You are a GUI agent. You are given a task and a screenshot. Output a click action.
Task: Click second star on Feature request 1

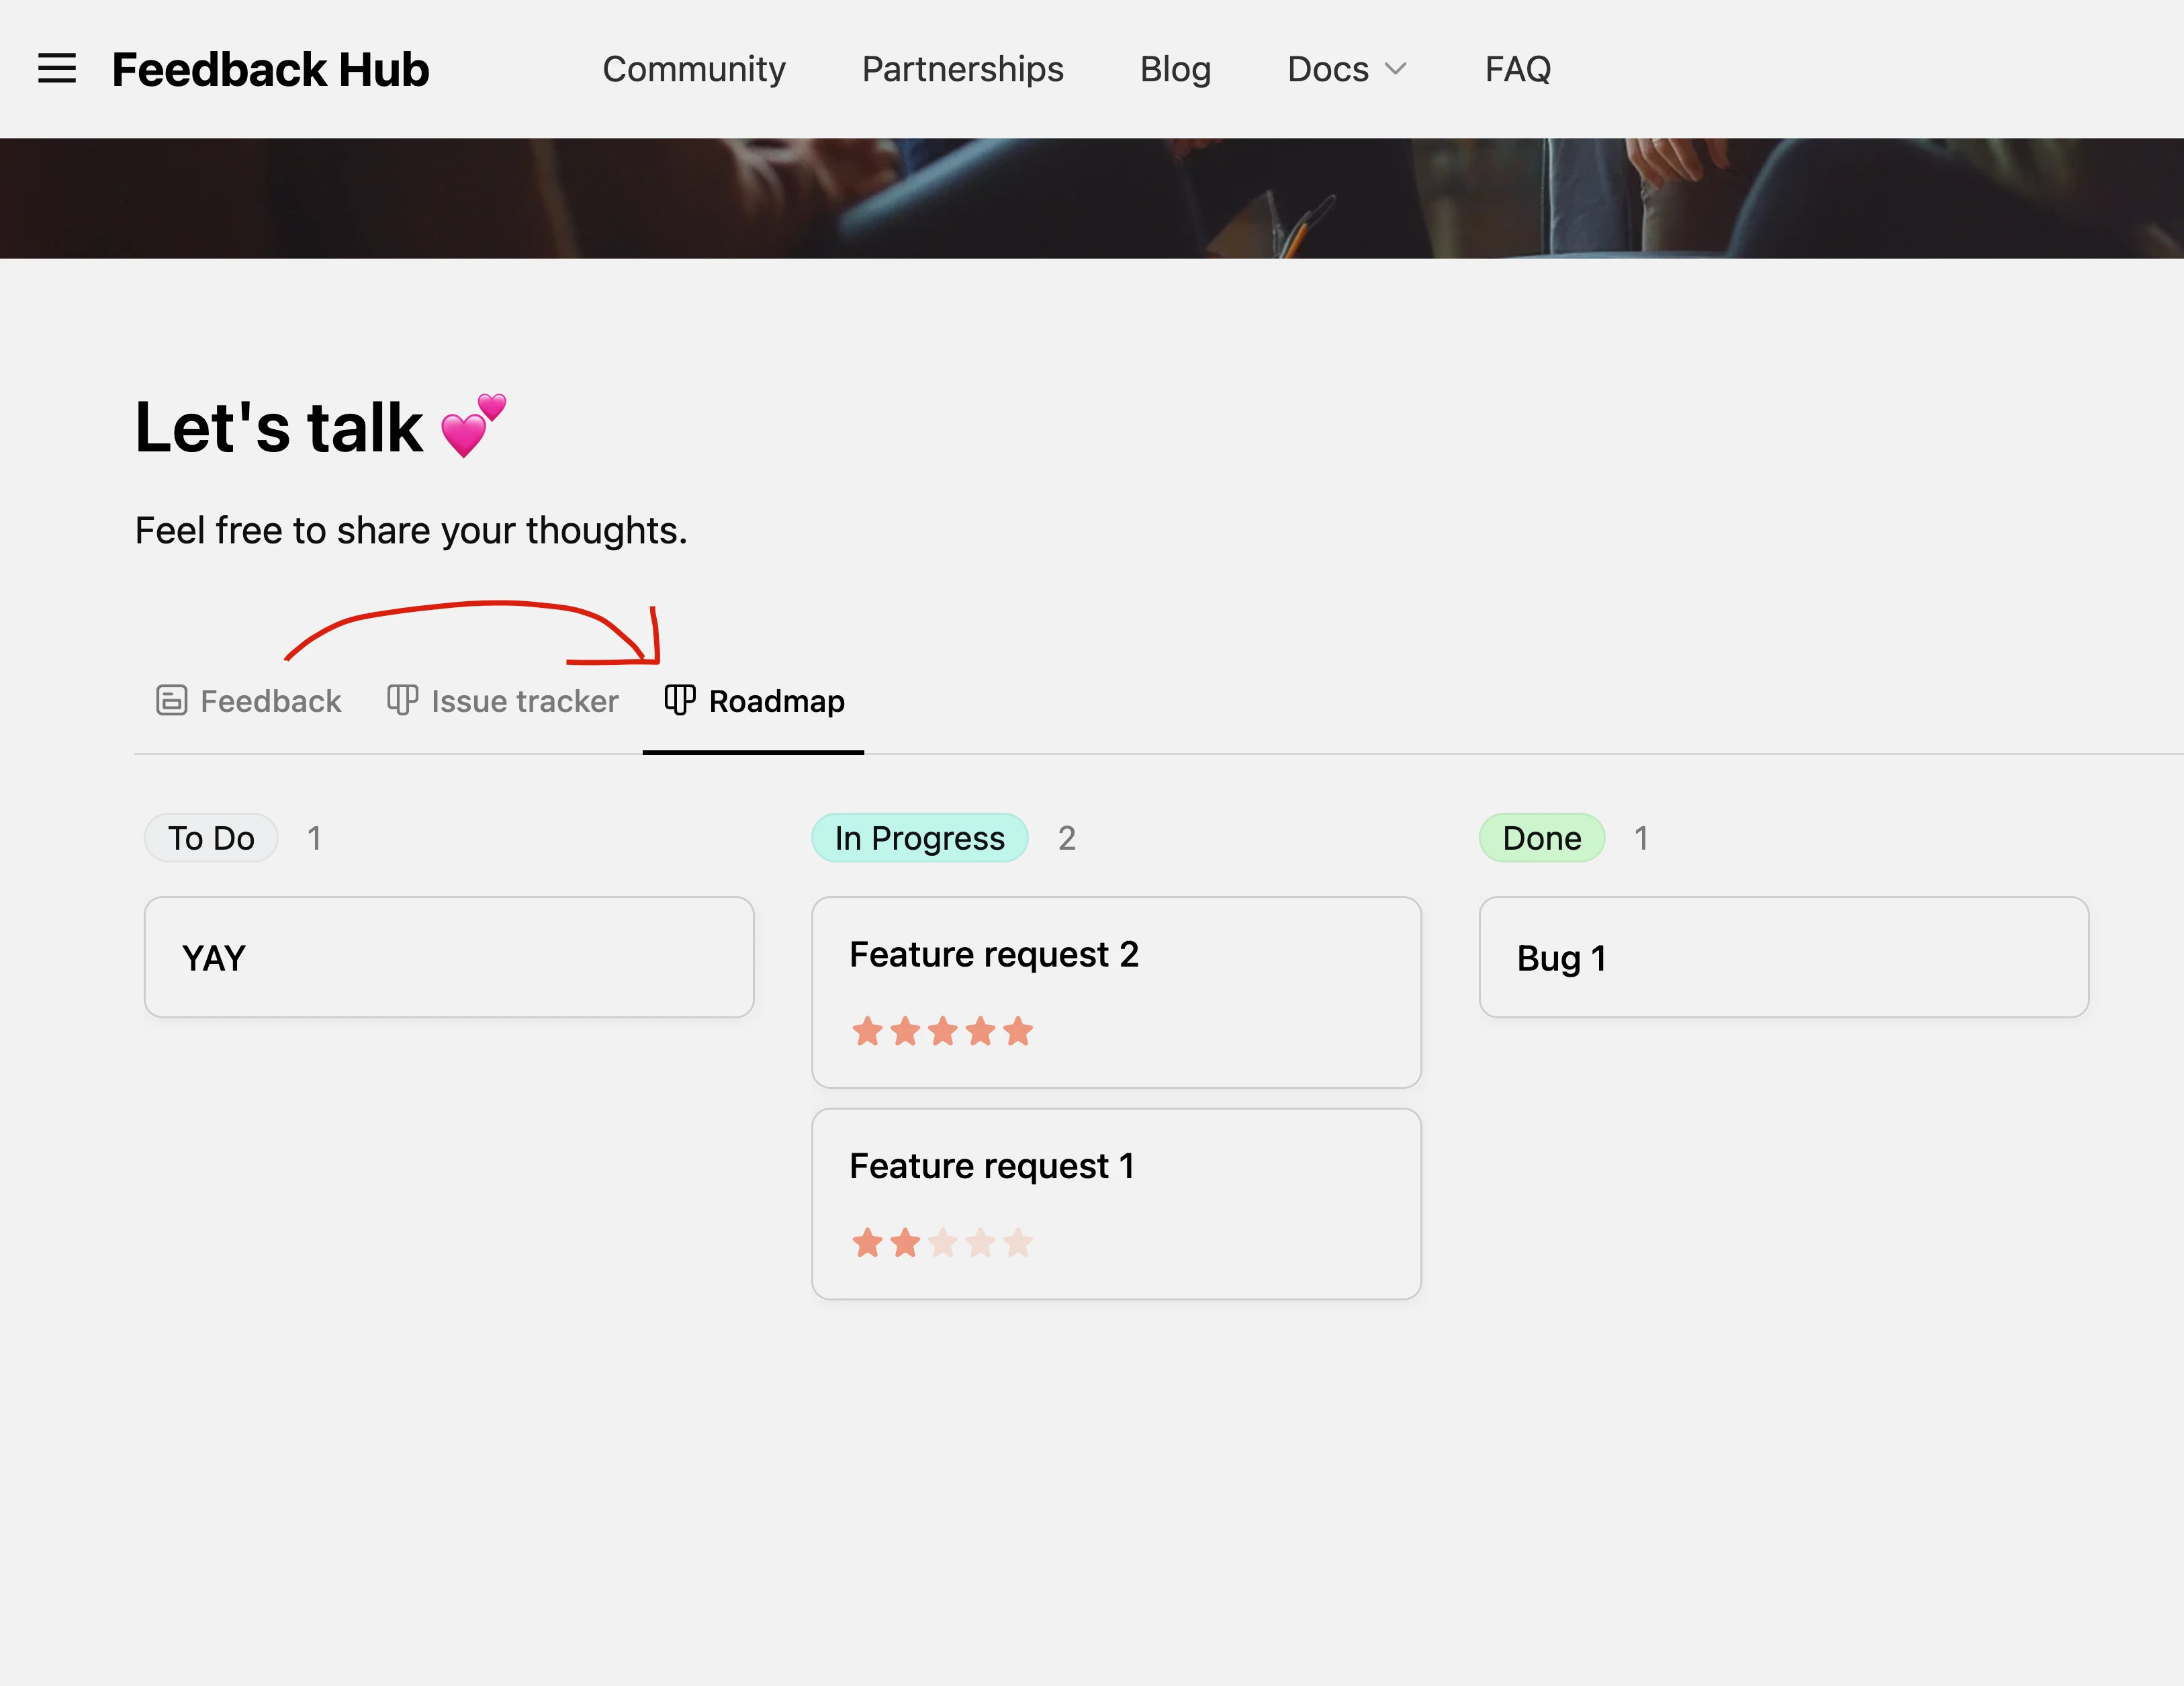[x=905, y=1243]
